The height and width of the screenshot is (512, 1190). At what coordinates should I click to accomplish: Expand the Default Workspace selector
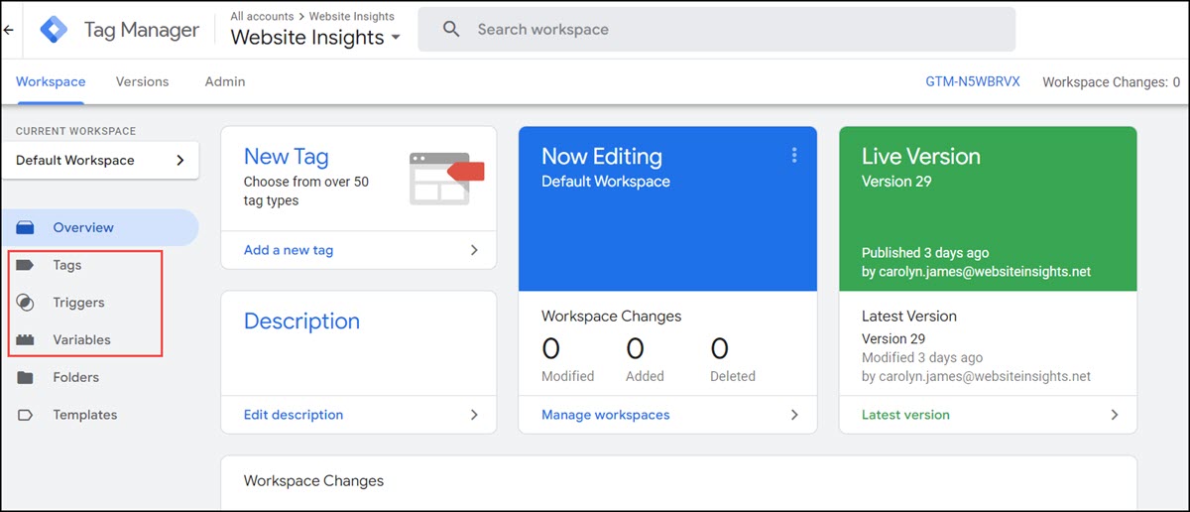[x=100, y=160]
